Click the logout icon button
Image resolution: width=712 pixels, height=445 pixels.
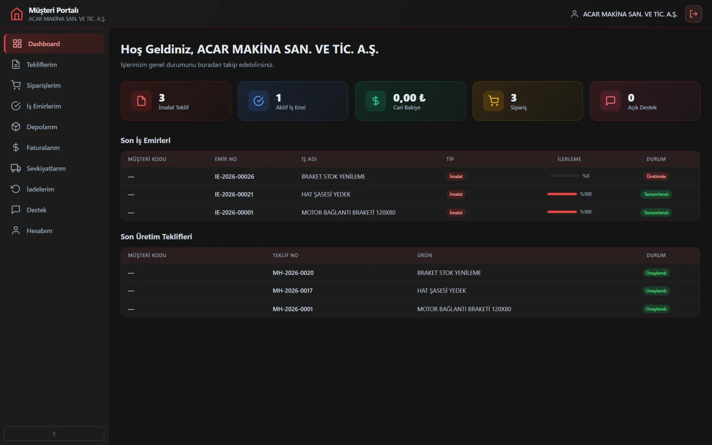coord(693,14)
